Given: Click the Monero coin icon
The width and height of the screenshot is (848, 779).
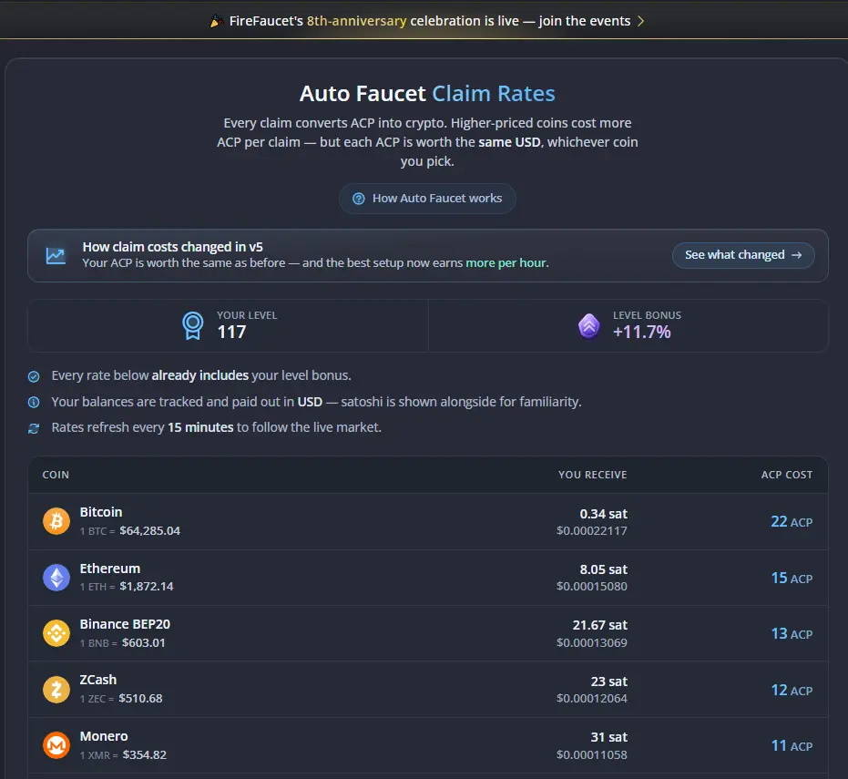Looking at the screenshot, I should [x=56, y=745].
